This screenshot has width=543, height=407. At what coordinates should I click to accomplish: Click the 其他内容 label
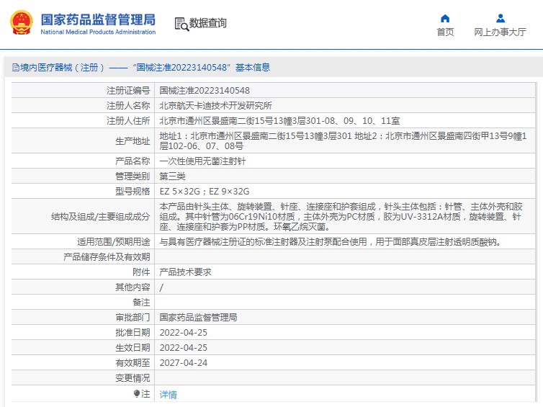click(133, 287)
